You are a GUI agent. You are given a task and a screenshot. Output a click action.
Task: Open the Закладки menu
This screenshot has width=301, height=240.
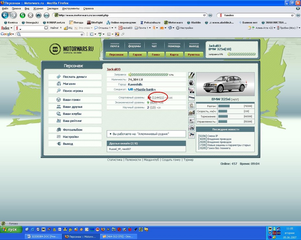[x=53, y=9]
